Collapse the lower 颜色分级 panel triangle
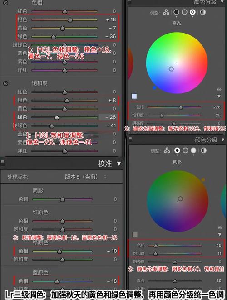 tap(223, 140)
